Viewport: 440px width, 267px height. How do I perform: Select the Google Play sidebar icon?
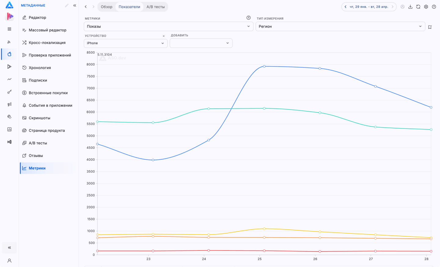9,67
